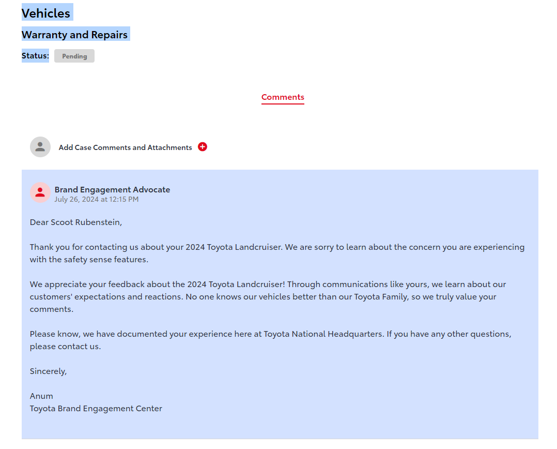557x449 pixels.
Task: Click the Warranty and Repairs heading
Action: pos(74,35)
